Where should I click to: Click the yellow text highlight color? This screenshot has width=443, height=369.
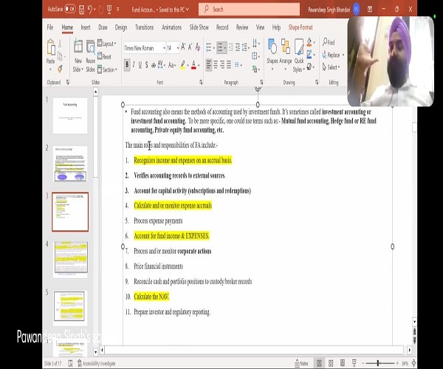coord(183,65)
